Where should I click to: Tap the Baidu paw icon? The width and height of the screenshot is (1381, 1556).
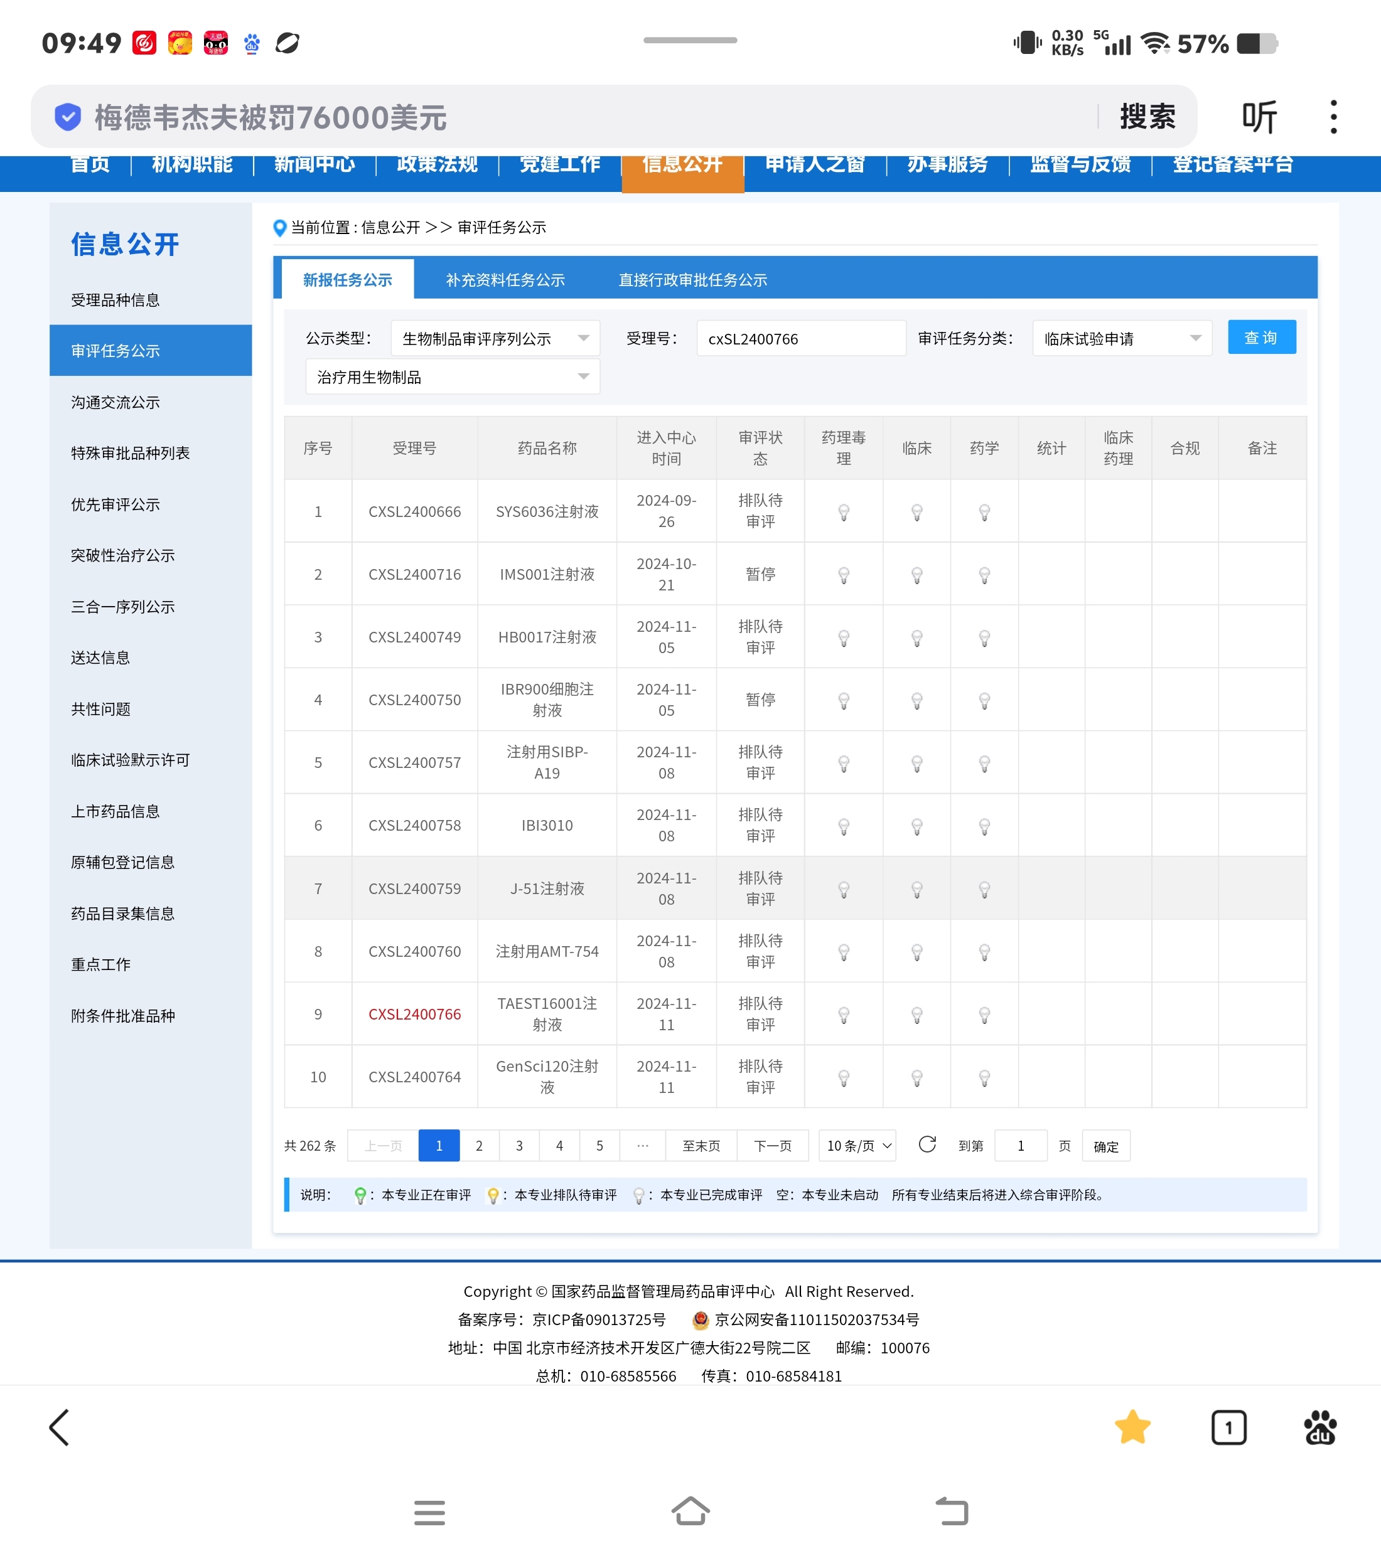pyautogui.click(x=1320, y=1427)
